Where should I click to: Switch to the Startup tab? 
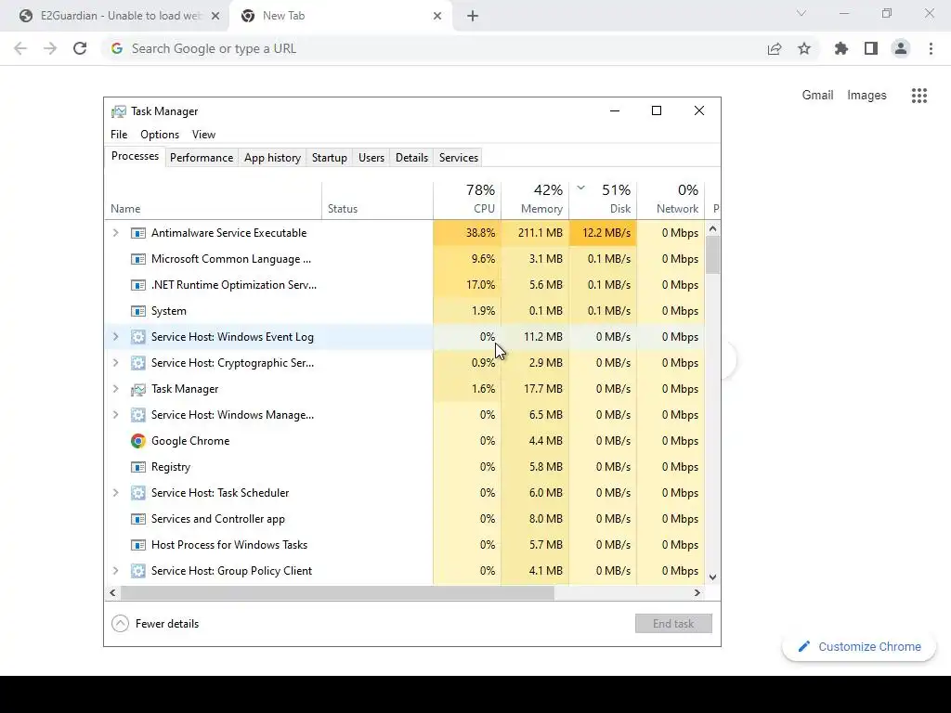coord(330,158)
